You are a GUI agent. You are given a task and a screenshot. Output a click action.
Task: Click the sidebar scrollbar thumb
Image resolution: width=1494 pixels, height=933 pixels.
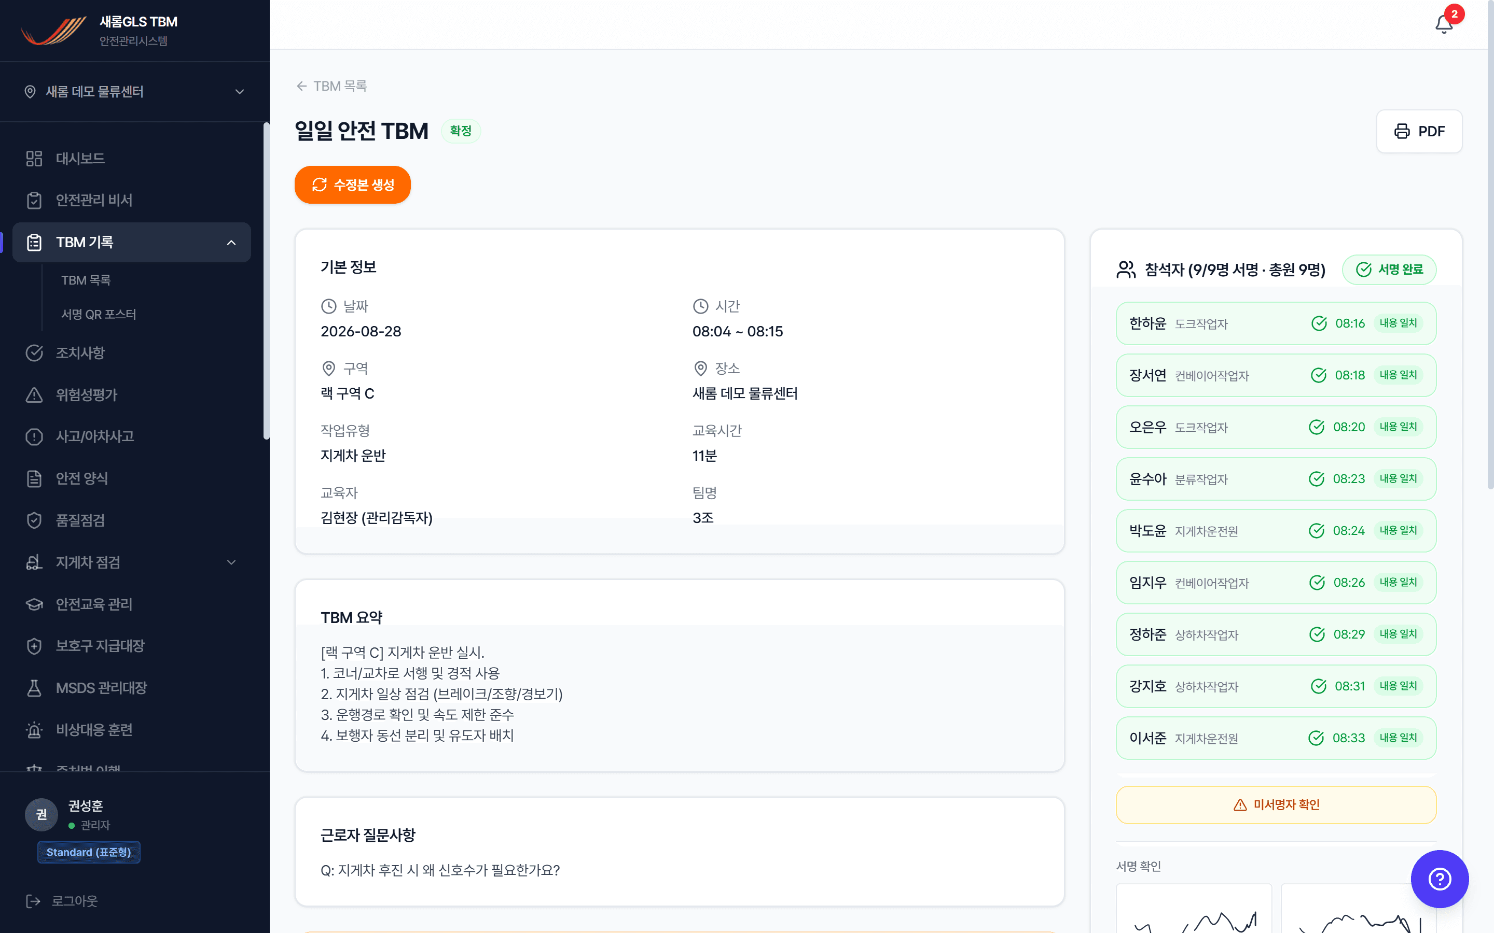267,281
